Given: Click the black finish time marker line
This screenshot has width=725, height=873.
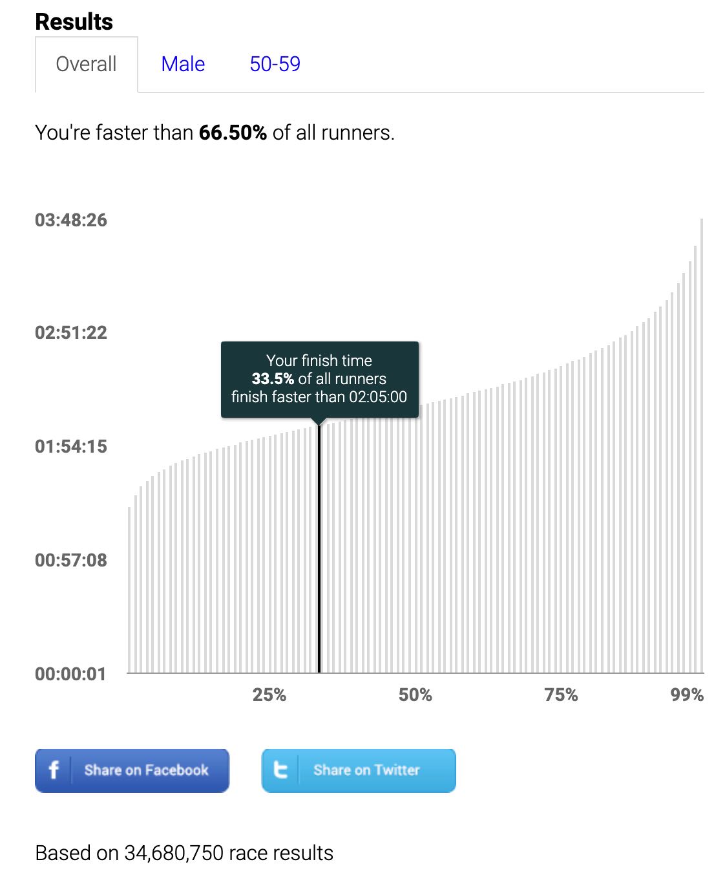Looking at the screenshot, I should (x=319, y=550).
